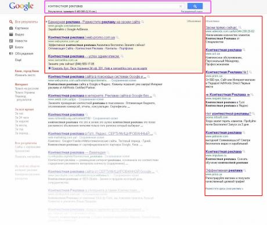Screen dimensions: 267x225
Task: Open the web-promo.com.ua Контекстная реклама ad link
Action: (x=81, y=37)
